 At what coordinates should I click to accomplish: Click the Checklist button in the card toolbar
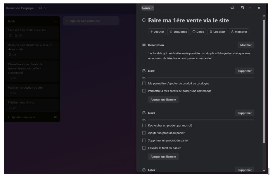tap(217, 32)
